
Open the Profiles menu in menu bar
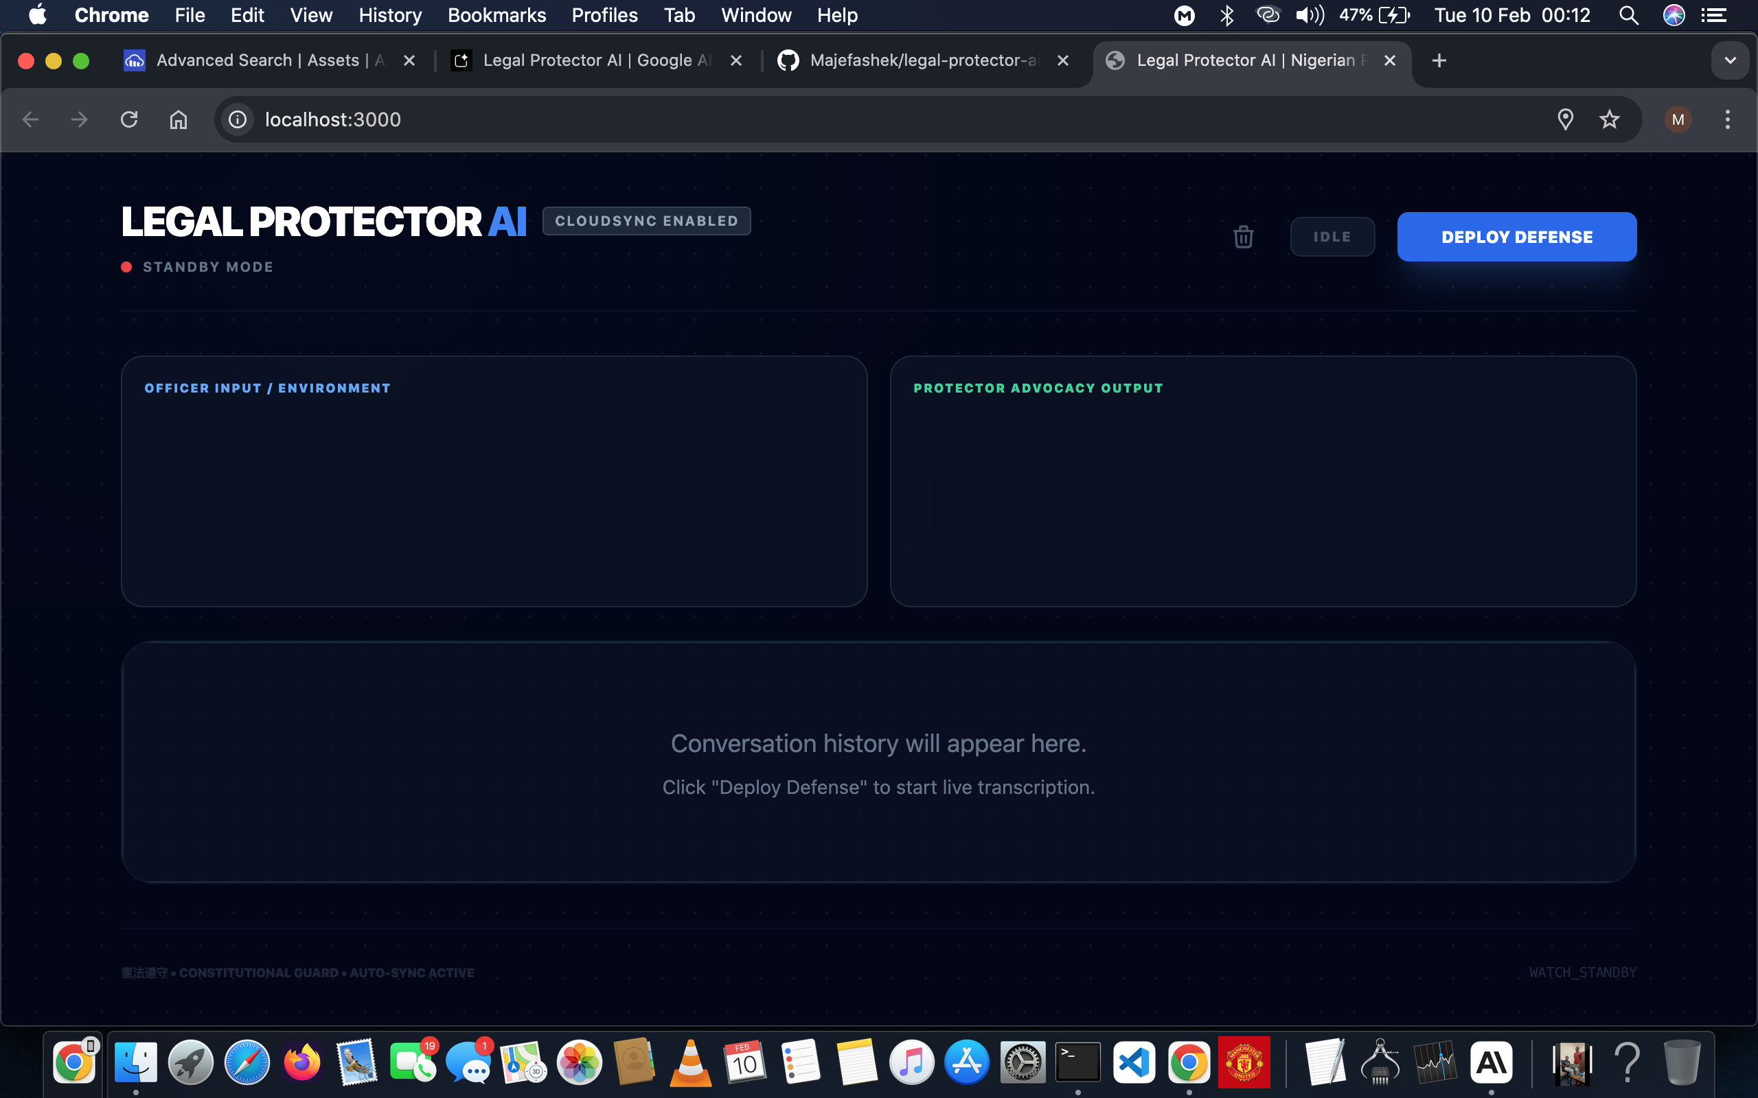point(604,15)
